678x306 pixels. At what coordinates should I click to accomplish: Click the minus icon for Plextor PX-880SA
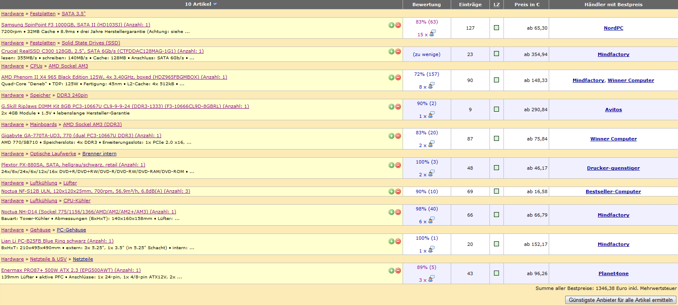pos(398,165)
